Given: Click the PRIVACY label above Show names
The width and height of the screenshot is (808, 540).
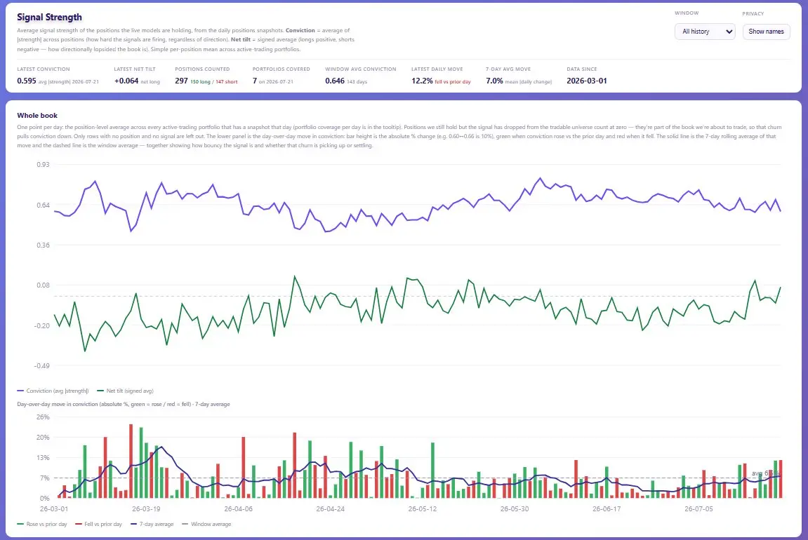Looking at the screenshot, I should point(753,14).
